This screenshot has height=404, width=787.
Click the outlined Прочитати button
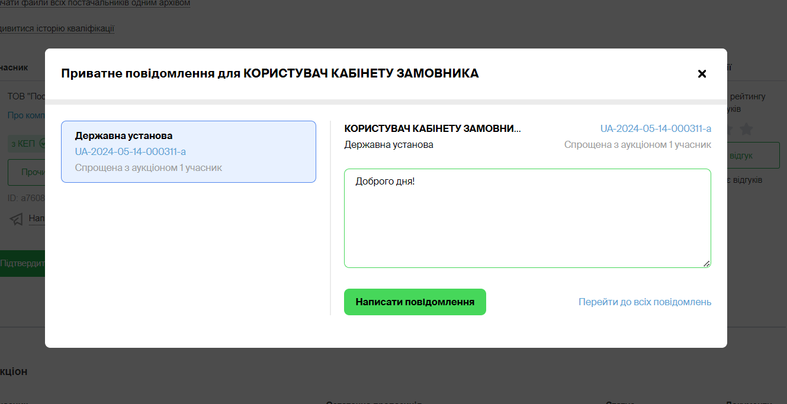pos(27,172)
